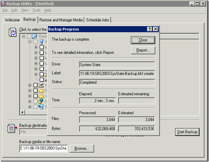This screenshot has height=162, width=209.
Task: Click the network server icon in the tree
Action: (41, 85)
